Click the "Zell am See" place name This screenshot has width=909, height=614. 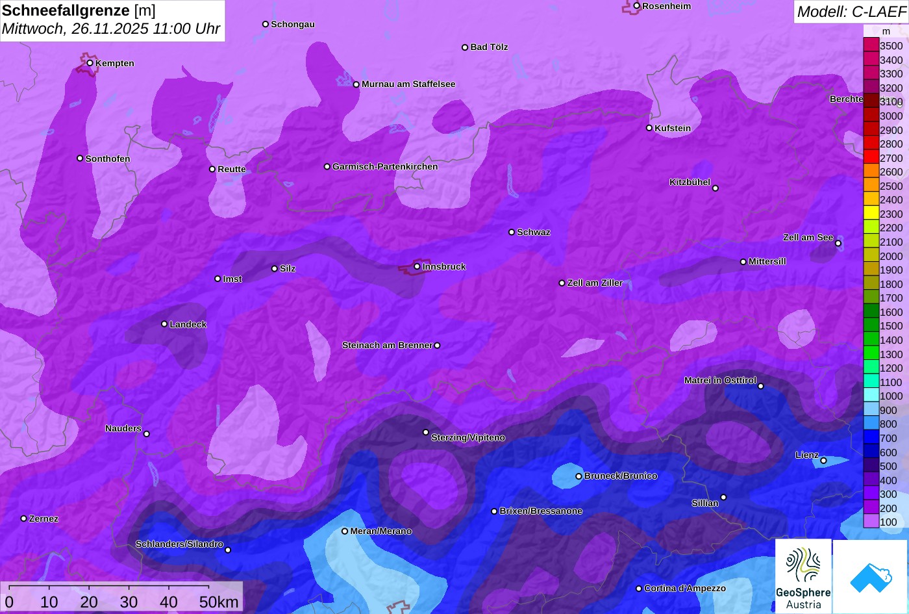808,237
